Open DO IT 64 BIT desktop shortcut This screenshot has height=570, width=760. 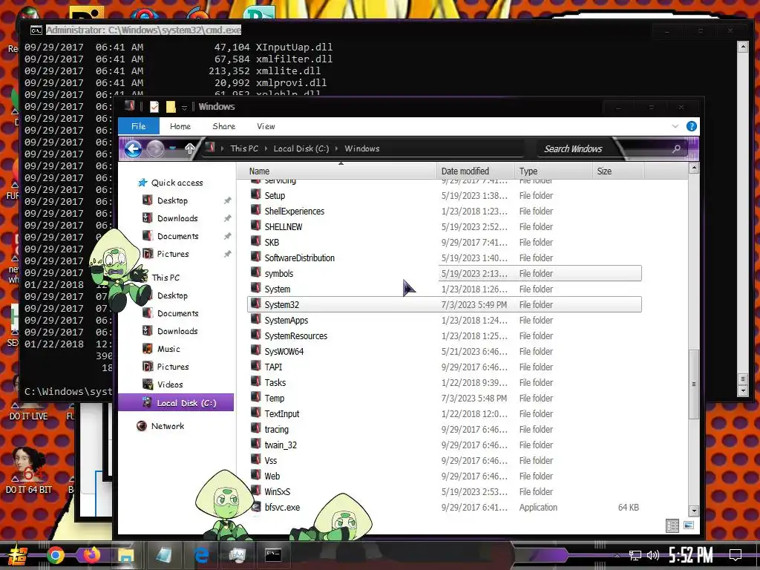tap(29, 470)
